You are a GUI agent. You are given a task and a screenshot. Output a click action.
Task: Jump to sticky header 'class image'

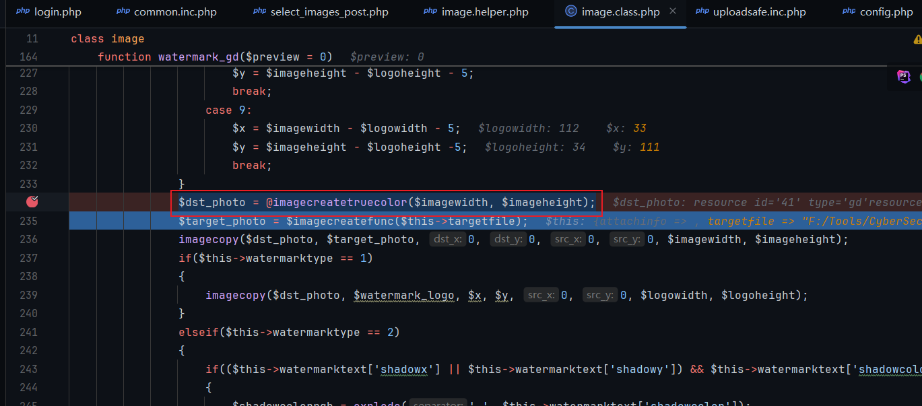(x=108, y=39)
